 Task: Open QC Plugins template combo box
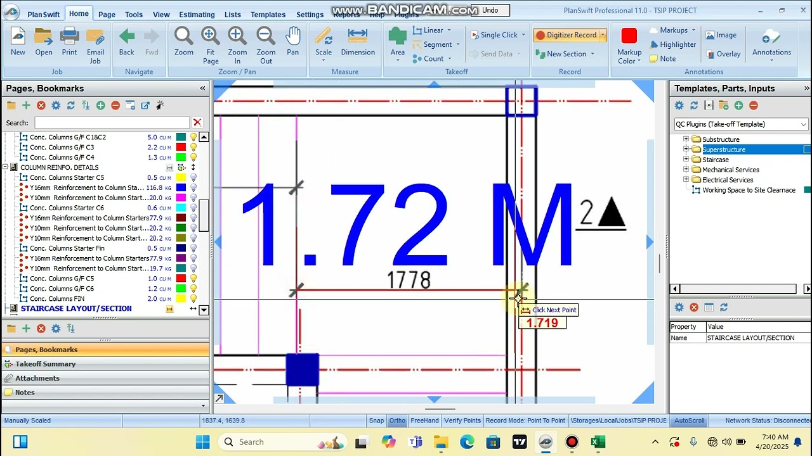740,124
